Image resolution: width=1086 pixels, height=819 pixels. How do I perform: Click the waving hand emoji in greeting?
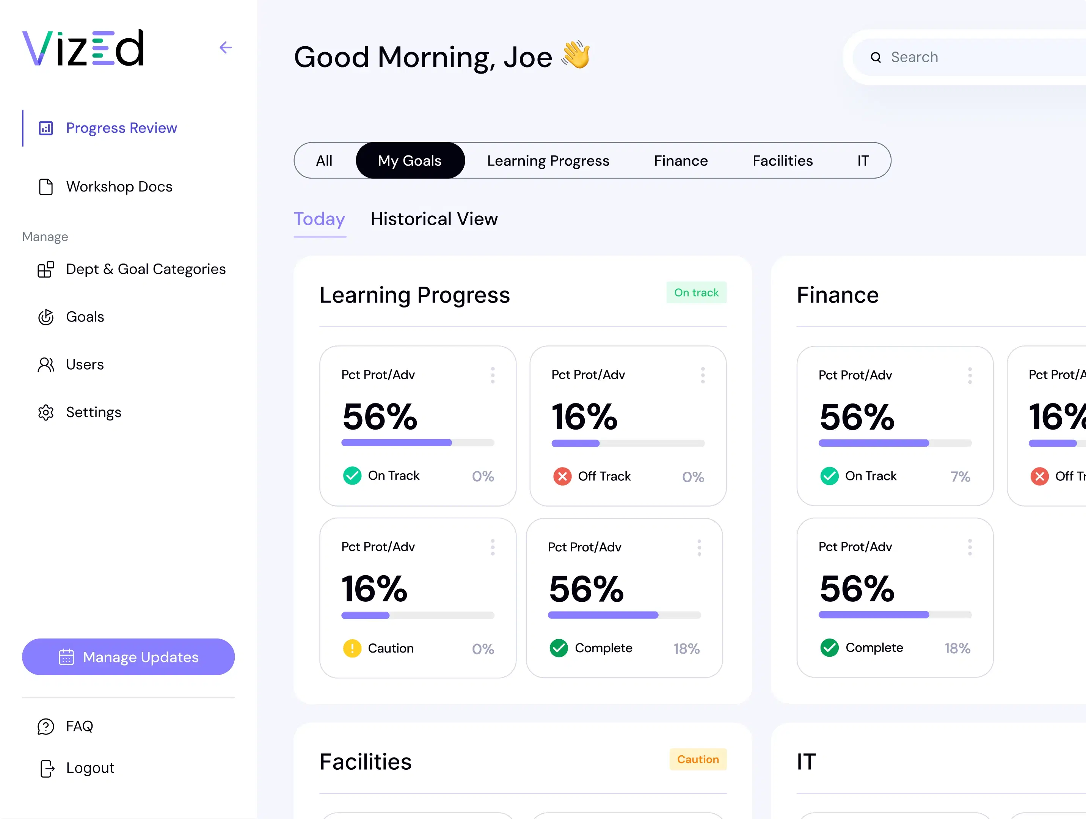click(575, 55)
